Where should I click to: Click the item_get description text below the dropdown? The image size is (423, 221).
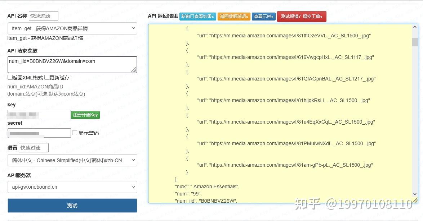click(x=45, y=38)
